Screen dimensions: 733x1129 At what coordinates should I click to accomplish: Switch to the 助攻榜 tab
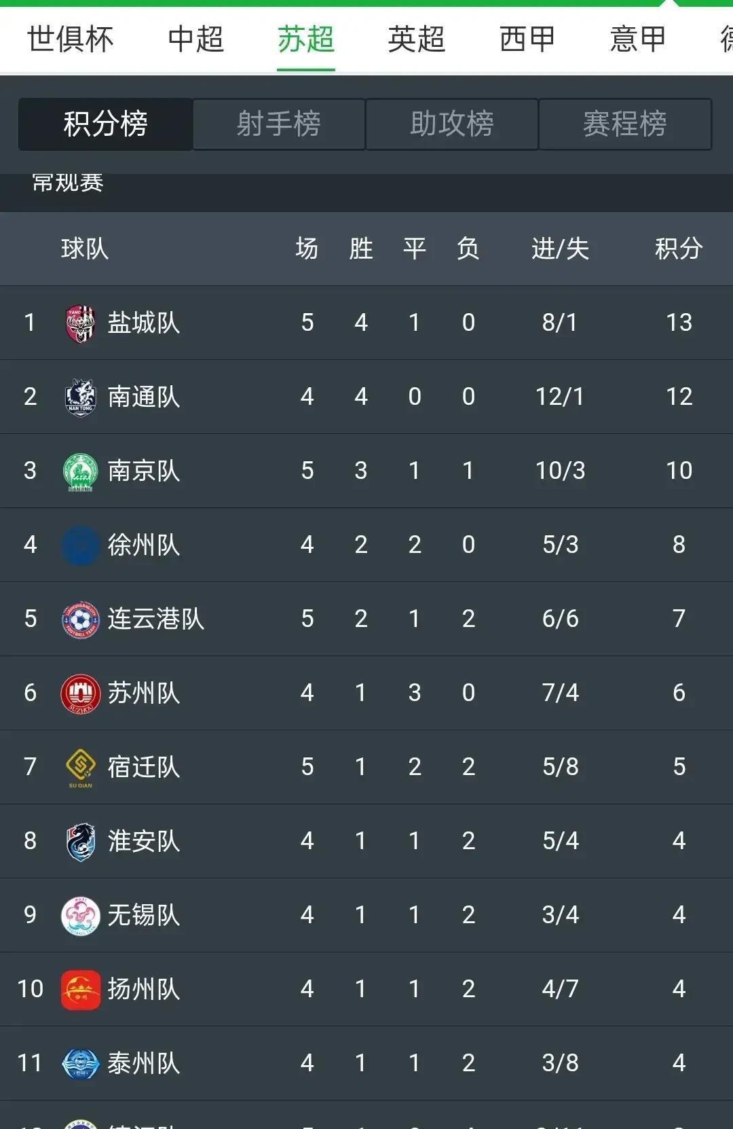[452, 124]
